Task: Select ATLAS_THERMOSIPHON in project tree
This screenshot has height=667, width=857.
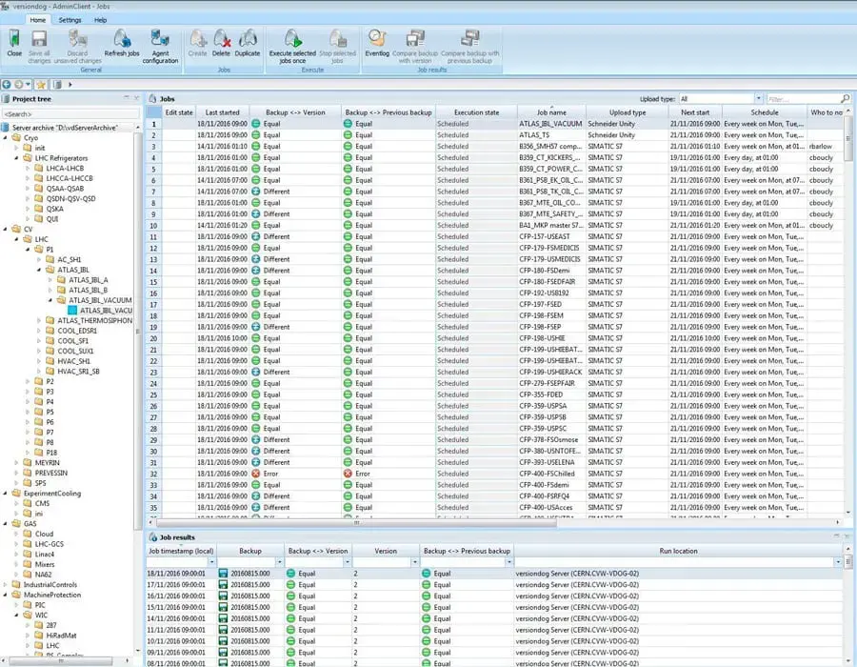Action: coord(94,321)
